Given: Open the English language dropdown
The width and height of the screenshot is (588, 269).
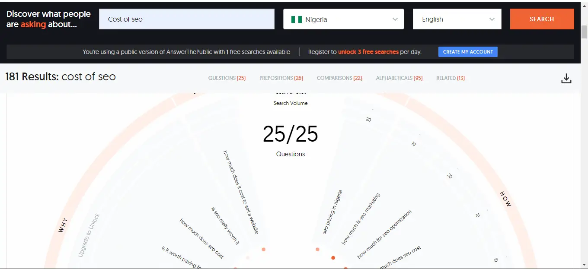Looking at the screenshot, I should tap(457, 19).
